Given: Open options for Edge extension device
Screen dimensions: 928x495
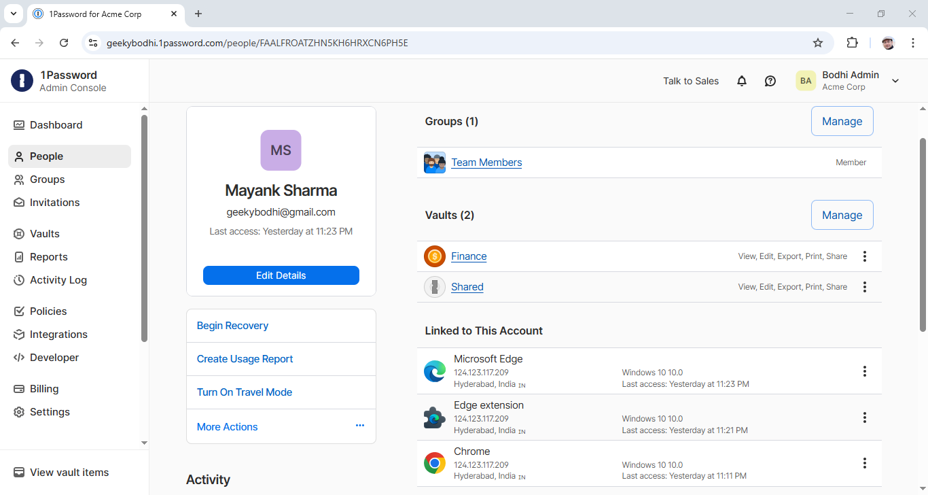Looking at the screenshot, I should coord(865,417).
